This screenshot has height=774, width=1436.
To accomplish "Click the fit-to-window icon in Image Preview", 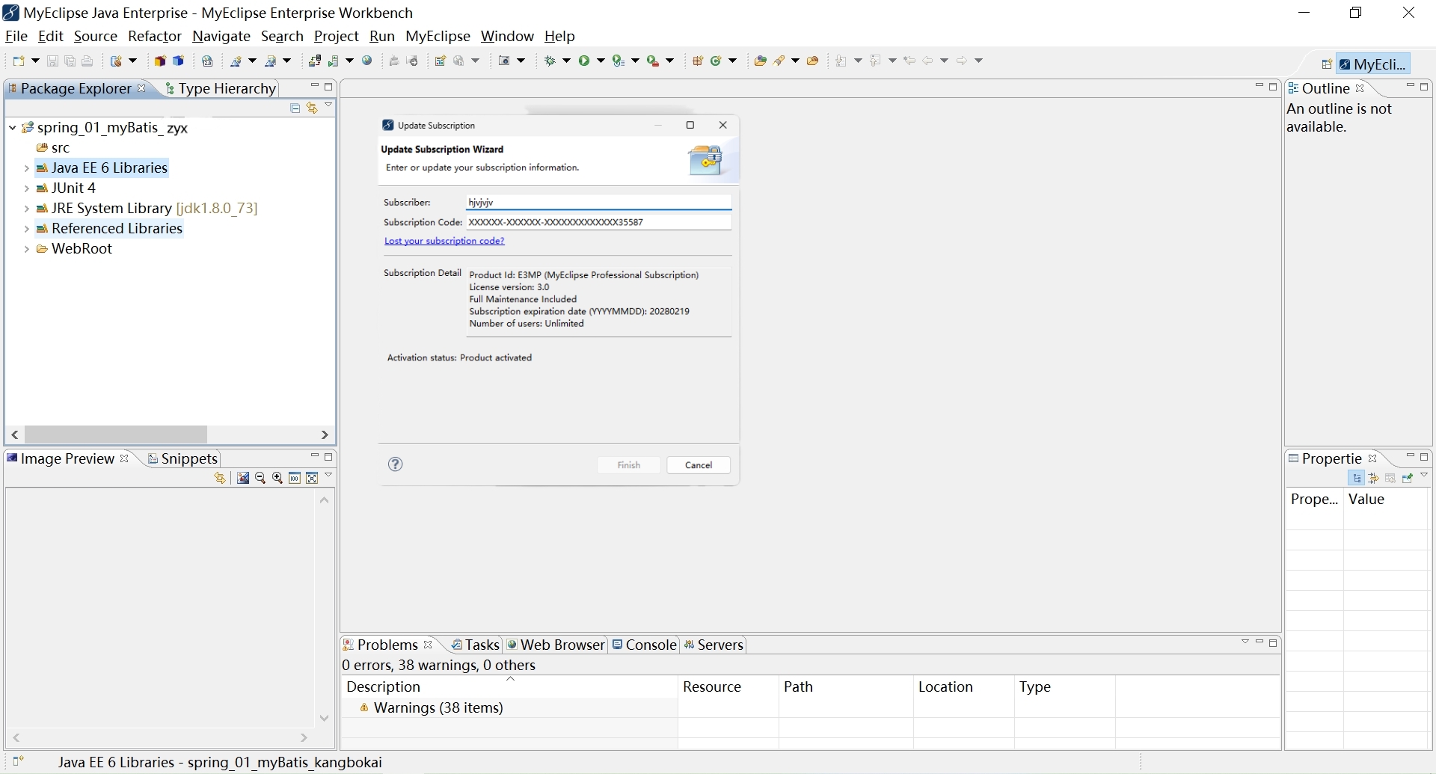I will [312, 478].
